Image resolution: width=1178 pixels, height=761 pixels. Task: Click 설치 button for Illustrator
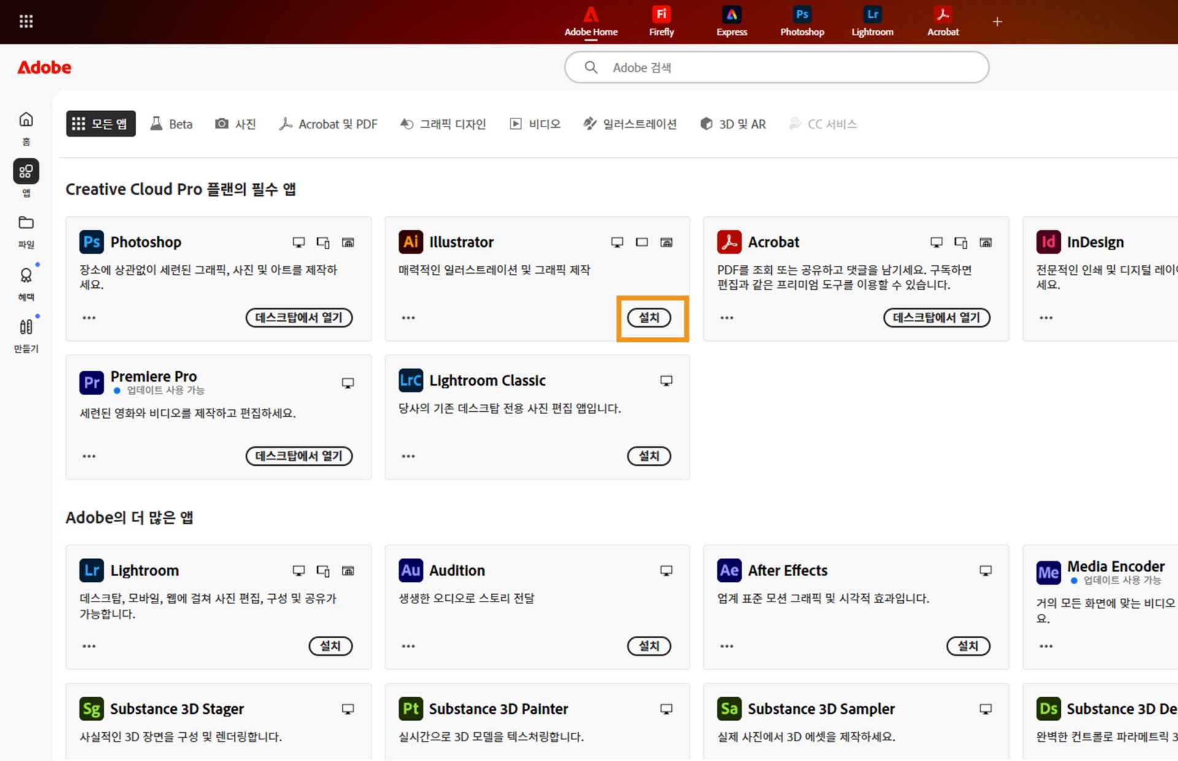point(649,318)
